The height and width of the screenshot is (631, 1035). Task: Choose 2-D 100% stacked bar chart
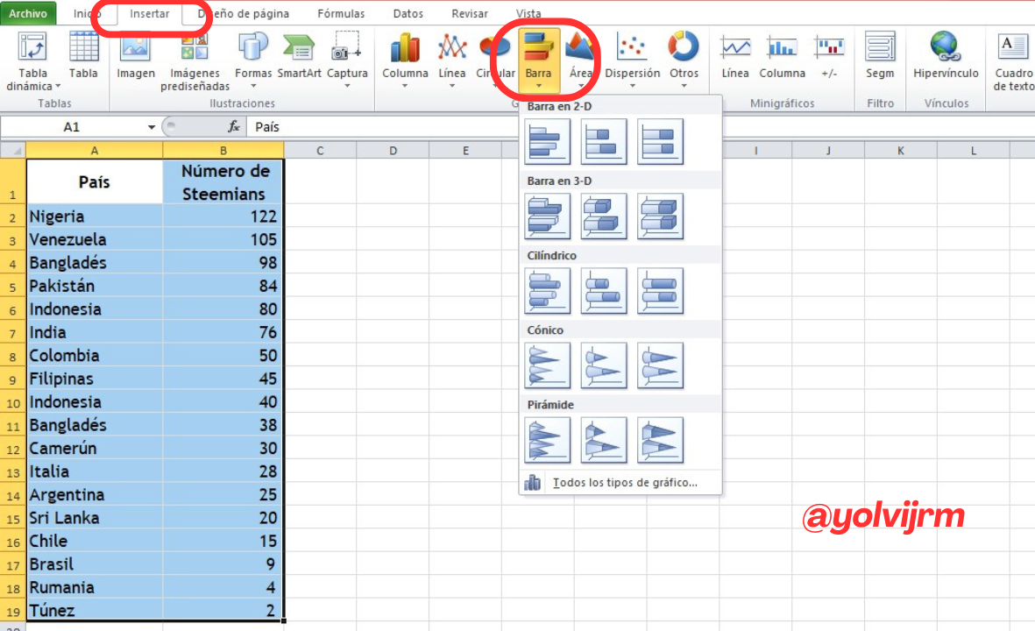click(x=660, y=141)
